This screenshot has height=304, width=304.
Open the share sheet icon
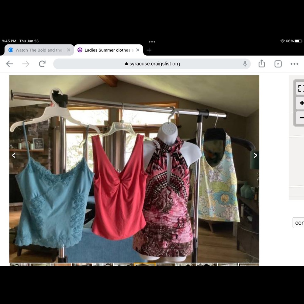261,64
